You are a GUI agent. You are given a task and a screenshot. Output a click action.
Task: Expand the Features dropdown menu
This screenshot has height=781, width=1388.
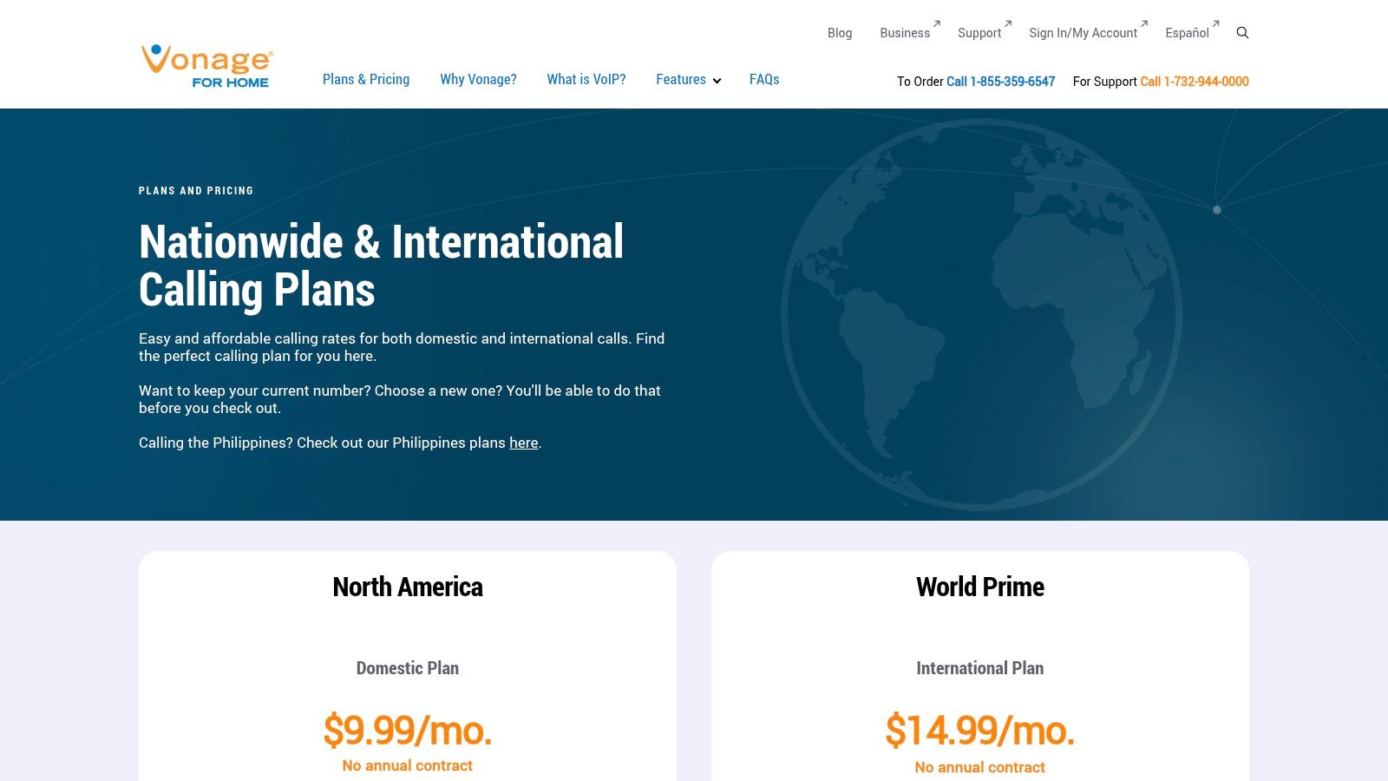pos(681,79)
